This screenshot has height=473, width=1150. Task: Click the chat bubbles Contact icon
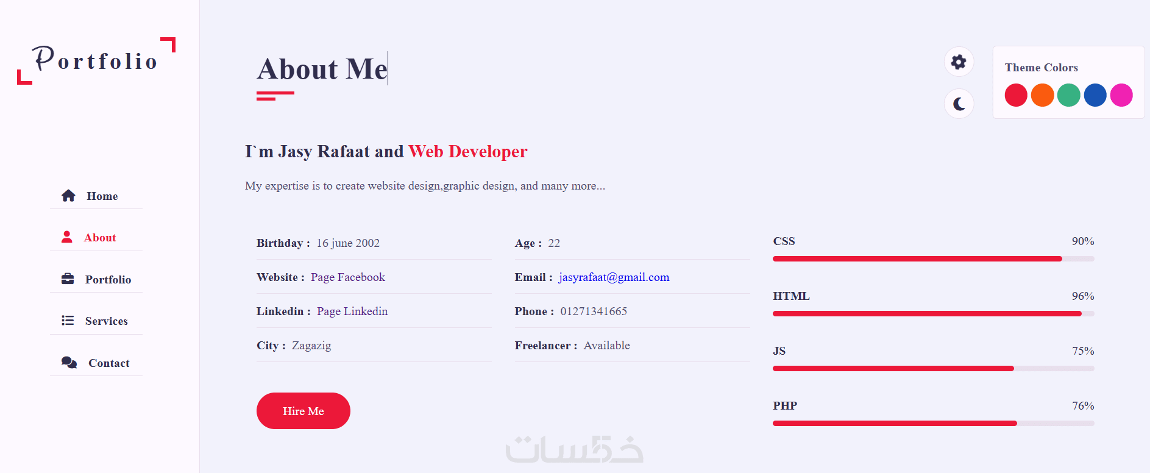pos(69,363)
